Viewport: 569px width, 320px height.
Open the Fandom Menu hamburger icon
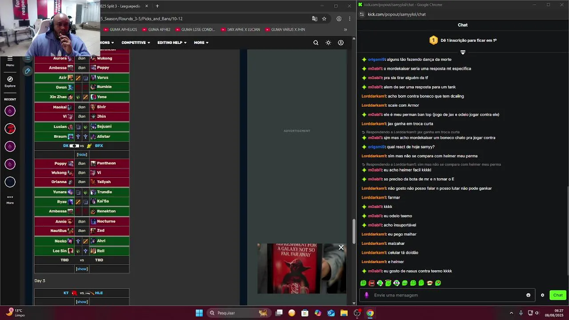[x=10, y=59]
